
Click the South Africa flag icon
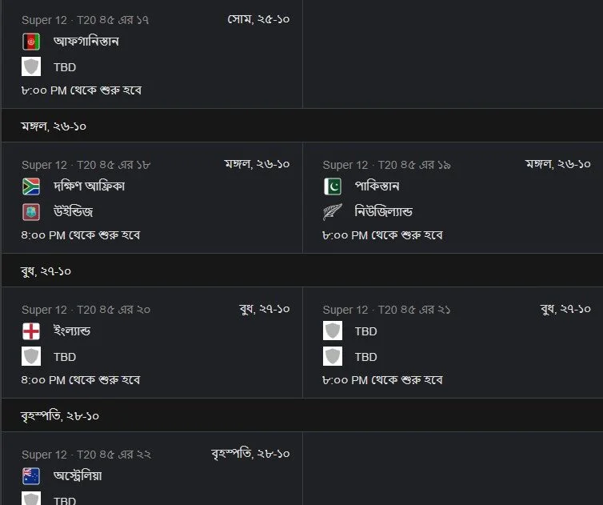coord(31,186)
